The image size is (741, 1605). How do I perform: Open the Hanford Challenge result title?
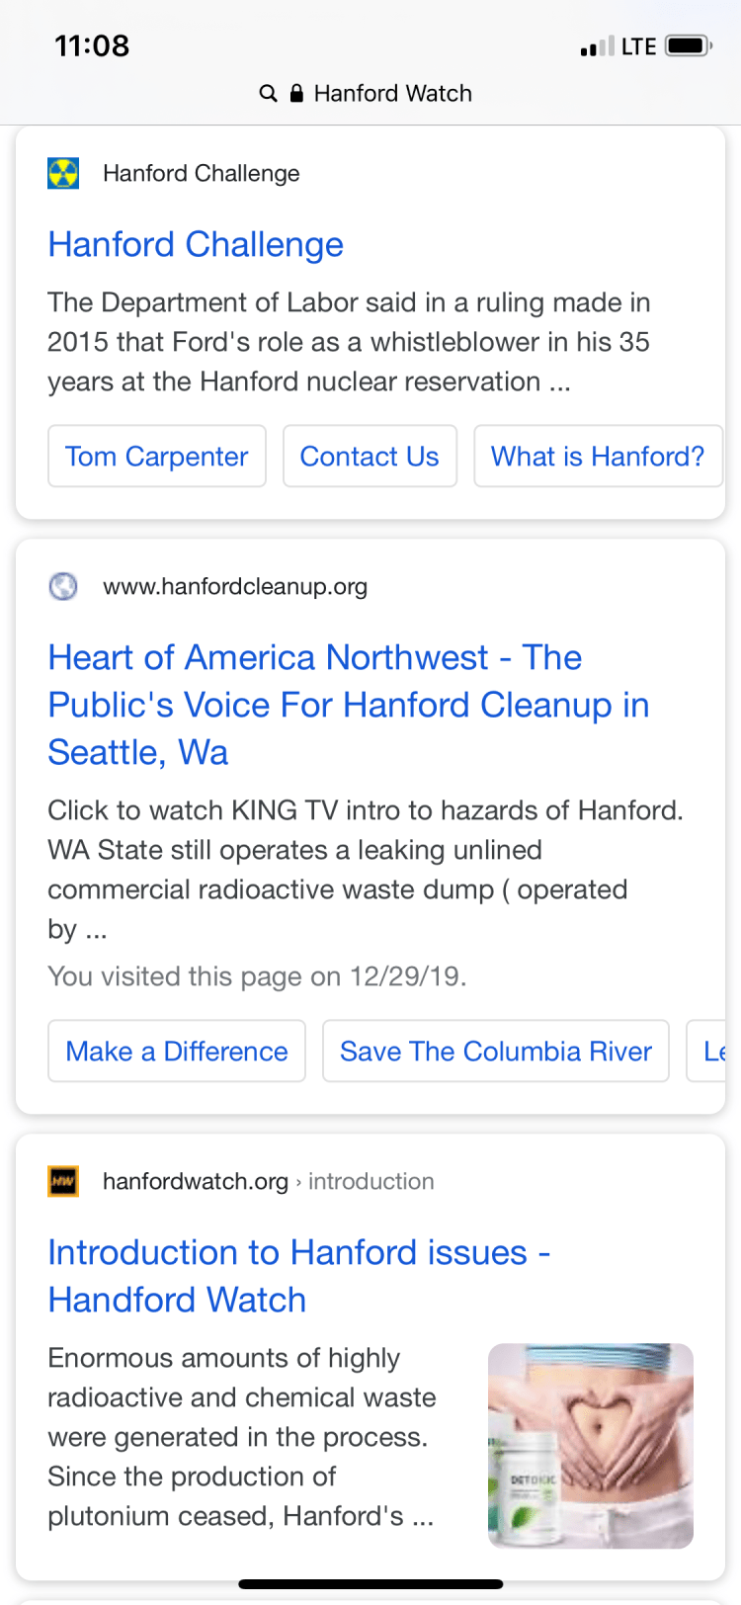196,244
